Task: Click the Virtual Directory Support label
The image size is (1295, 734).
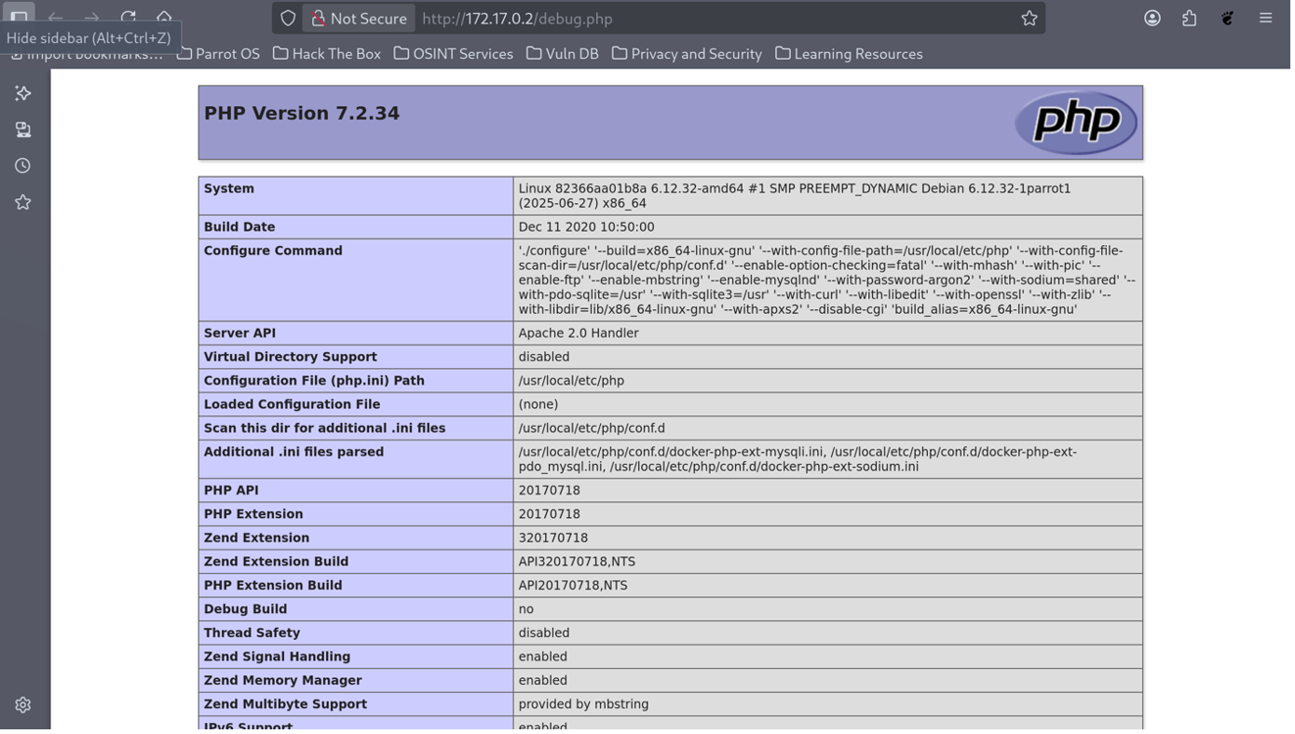Action: [x=291, y=357]
